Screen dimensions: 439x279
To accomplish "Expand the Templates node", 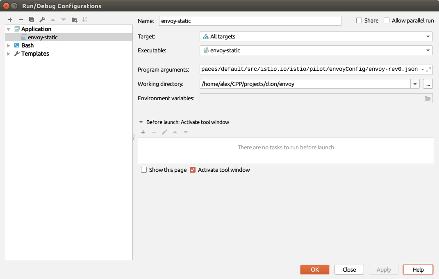I will [8, 53].
